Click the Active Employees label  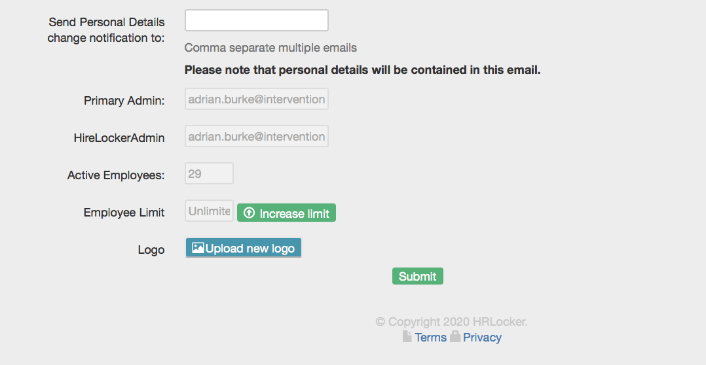coord(115,175)
